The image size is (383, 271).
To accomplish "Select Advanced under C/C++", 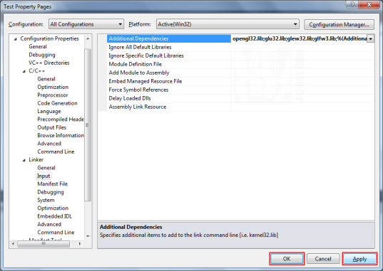I will (x=49, y=144).
